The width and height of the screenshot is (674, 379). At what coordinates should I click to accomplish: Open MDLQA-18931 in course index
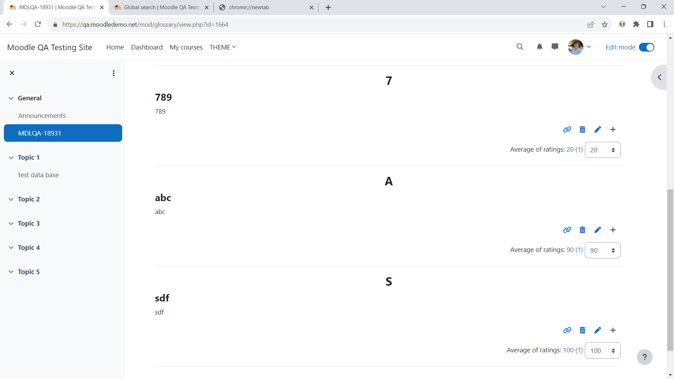pyautogui.click(x=63, y=133)
